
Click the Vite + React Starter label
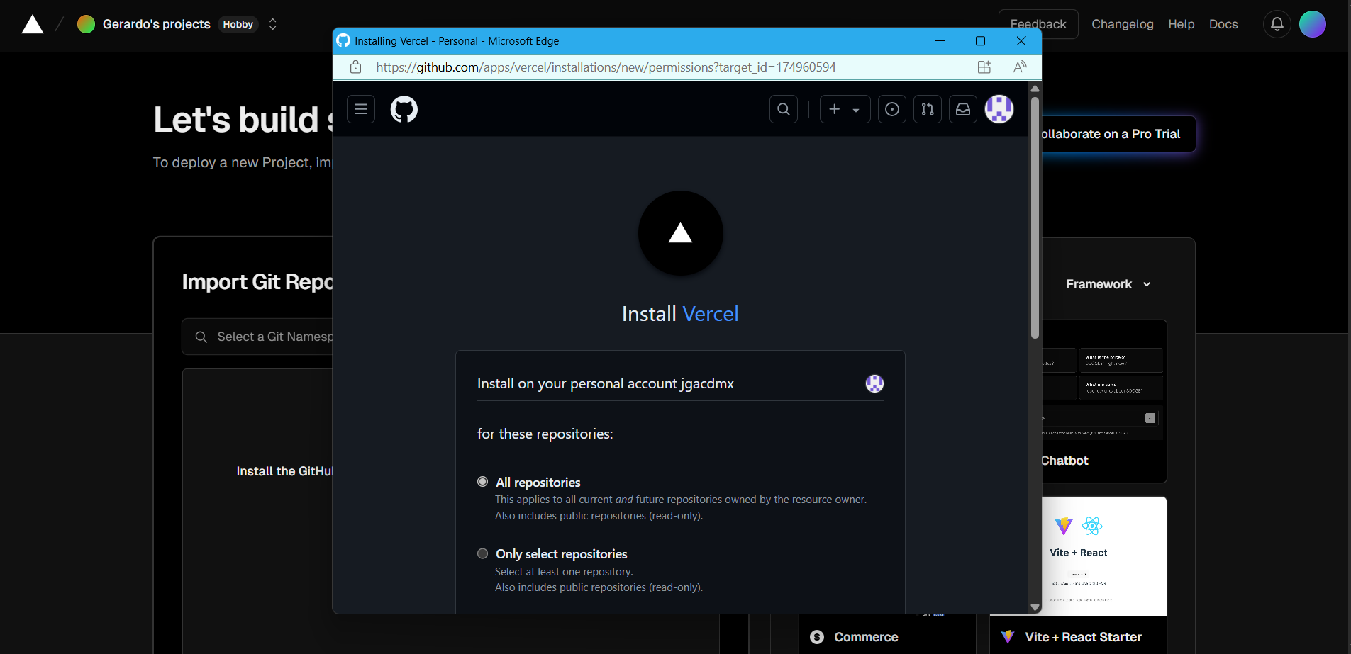pyautogui.click(x=1083, y=637)
